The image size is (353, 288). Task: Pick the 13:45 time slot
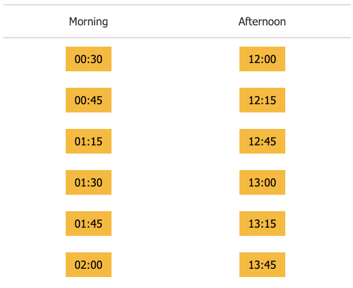coord(262,265)
